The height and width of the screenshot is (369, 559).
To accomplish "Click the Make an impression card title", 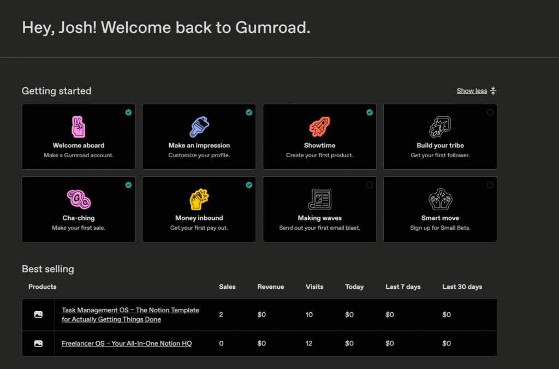I will (x=199, y=145).
